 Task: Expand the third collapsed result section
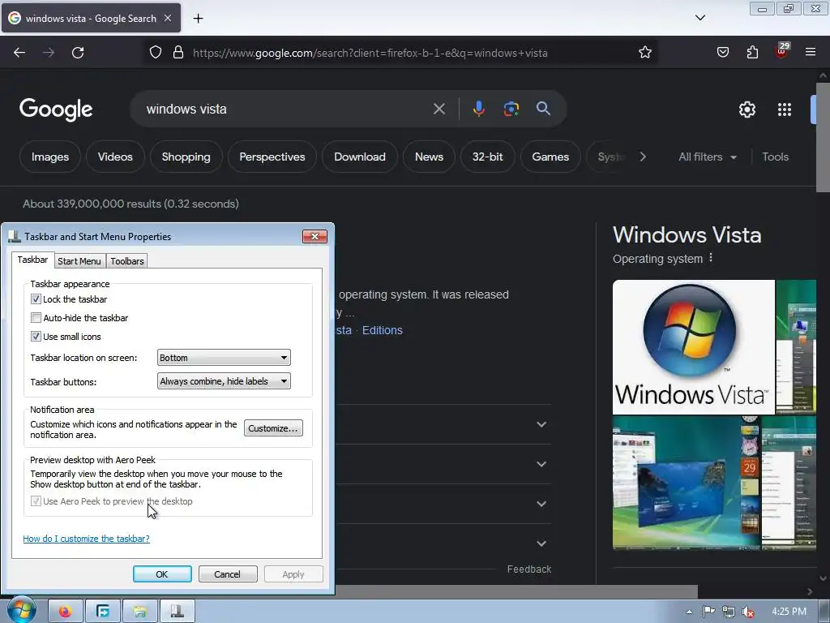coord(541,504)
